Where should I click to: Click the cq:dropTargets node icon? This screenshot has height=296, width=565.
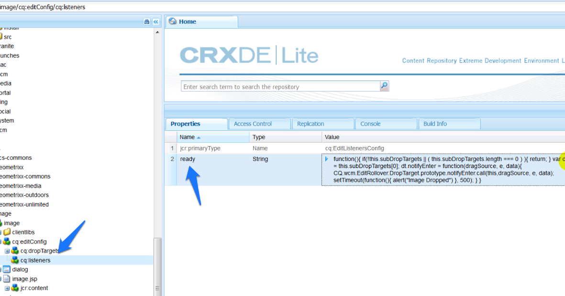[x=15, y=251]
